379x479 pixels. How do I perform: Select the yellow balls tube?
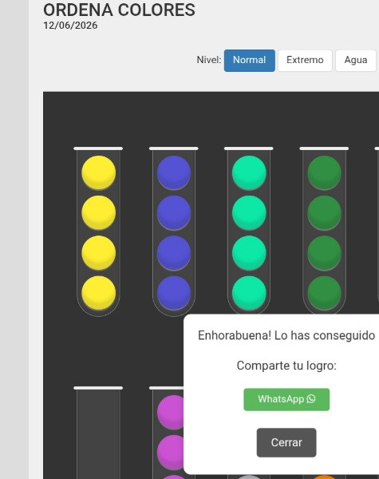[x=98, y=232]
